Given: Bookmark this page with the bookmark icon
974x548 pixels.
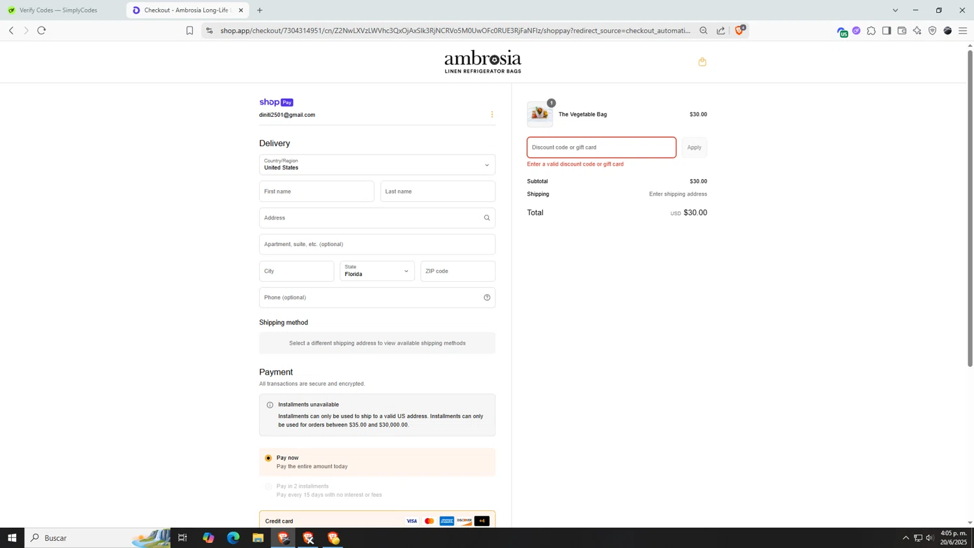Looking at the screenshot, I should (x=190, y=31).
